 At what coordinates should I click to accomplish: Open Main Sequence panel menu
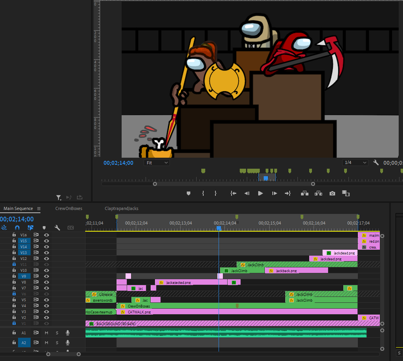pyautogui.click(x=39, y=208)
